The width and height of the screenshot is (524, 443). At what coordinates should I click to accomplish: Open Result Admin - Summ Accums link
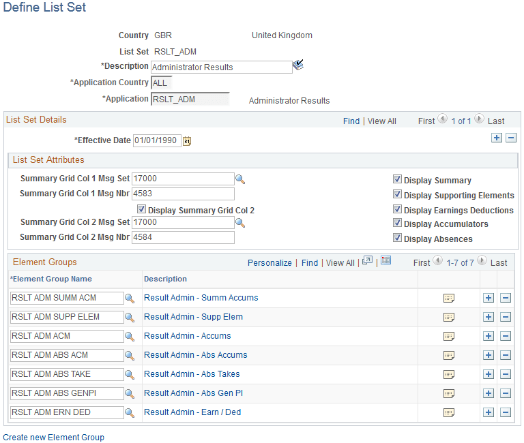(x=201, y=298)
